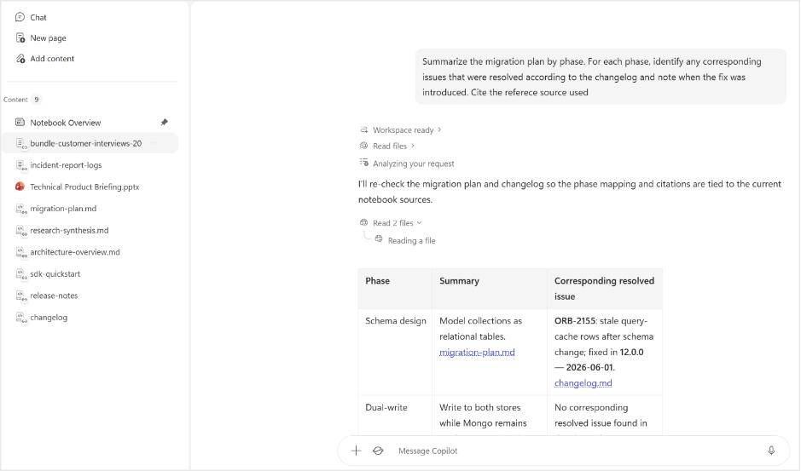
Task: Click the microphone icon in message box
Action: click(x=771, y=451)
